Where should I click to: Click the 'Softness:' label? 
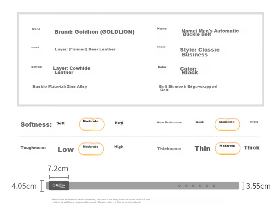pos(36,124)
